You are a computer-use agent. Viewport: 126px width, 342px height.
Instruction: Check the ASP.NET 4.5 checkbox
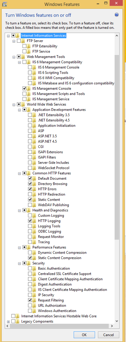tap(30, 141)
